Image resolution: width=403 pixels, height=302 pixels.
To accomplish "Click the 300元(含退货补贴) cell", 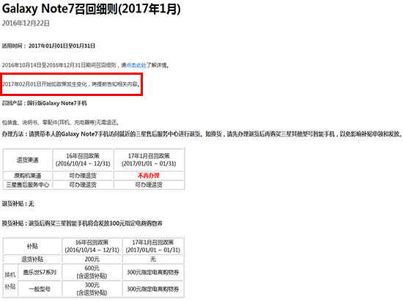I will click(x=92, y=289).
